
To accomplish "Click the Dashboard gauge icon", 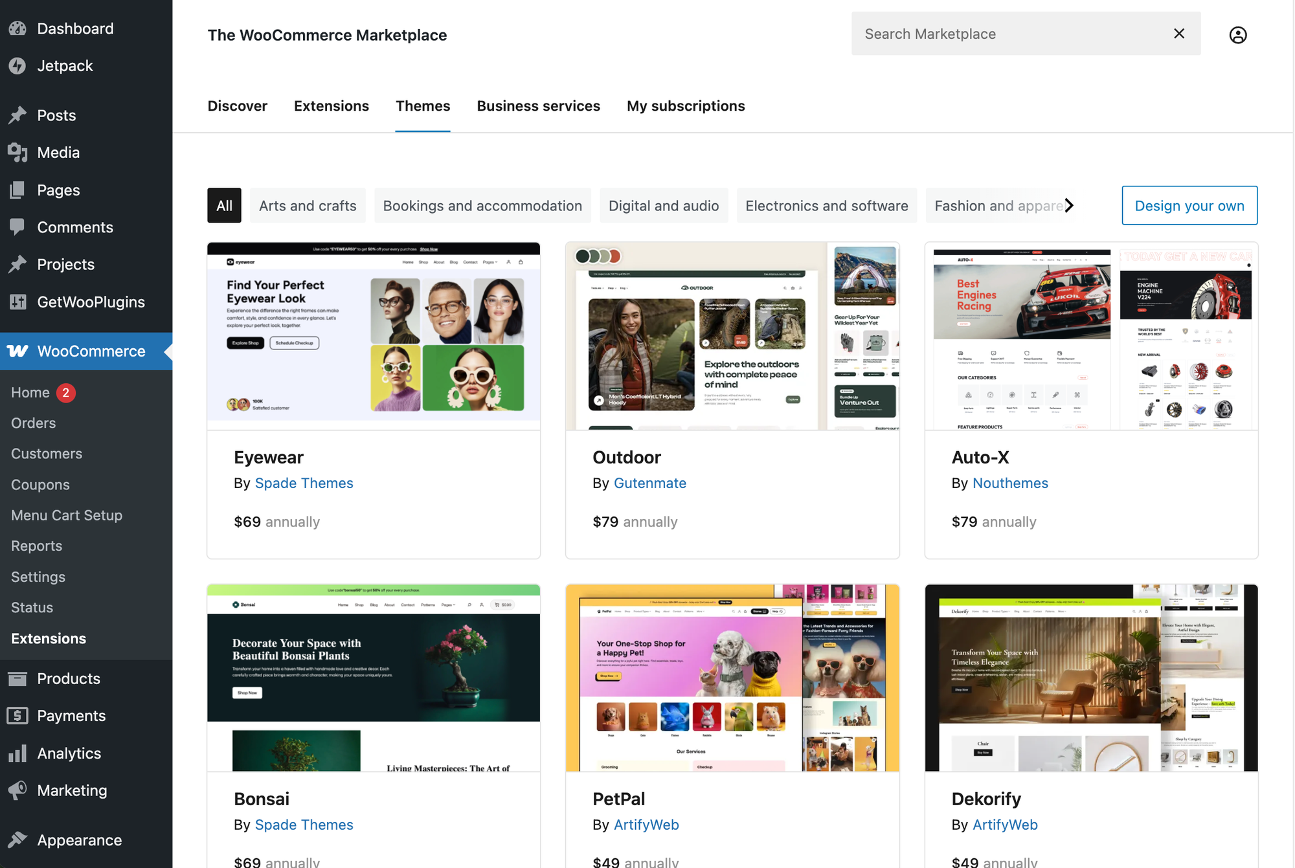I will coord(17,28).
